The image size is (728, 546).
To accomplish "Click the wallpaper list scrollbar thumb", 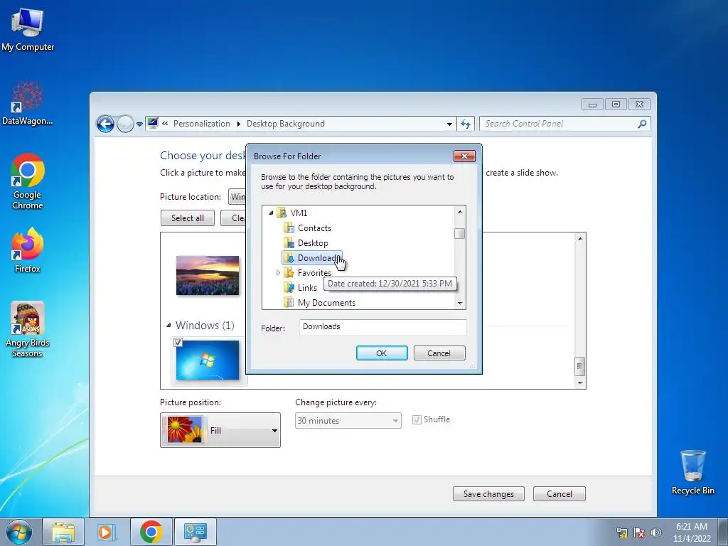I will pos(579,366).
